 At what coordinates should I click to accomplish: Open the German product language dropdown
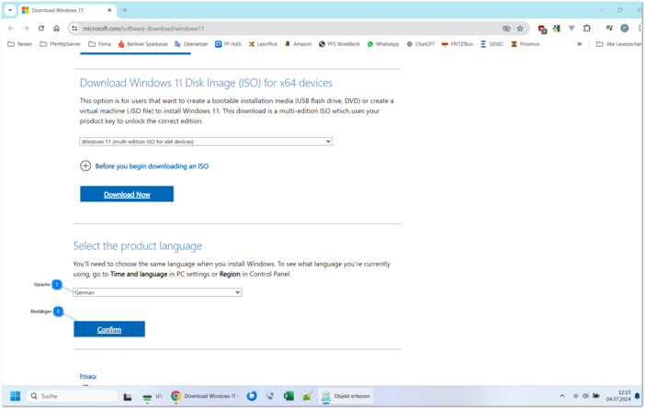pyautogui.click(x=157, y=292)
